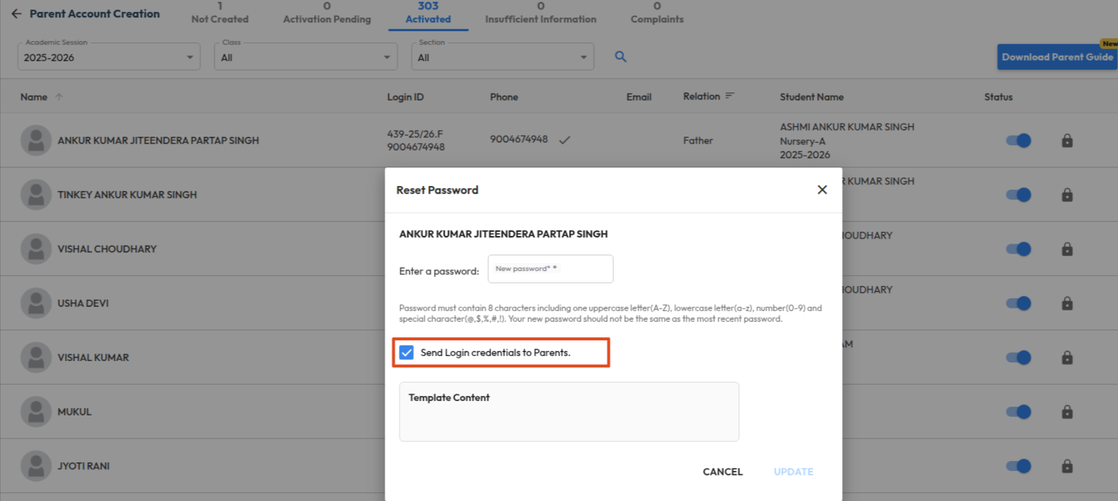Click the Relation column filter icon
Screen dimensions: 1118x501
[x=729, y=96]
